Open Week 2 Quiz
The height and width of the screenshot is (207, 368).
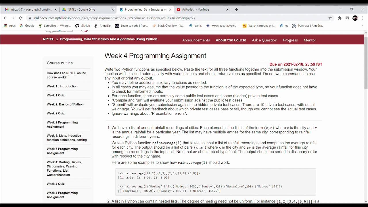point(56,113)
